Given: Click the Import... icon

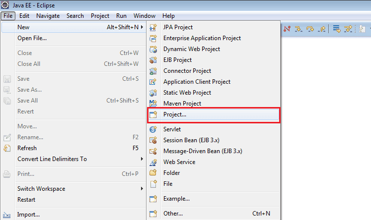Looking at the screenshot, I should (7, 215).
